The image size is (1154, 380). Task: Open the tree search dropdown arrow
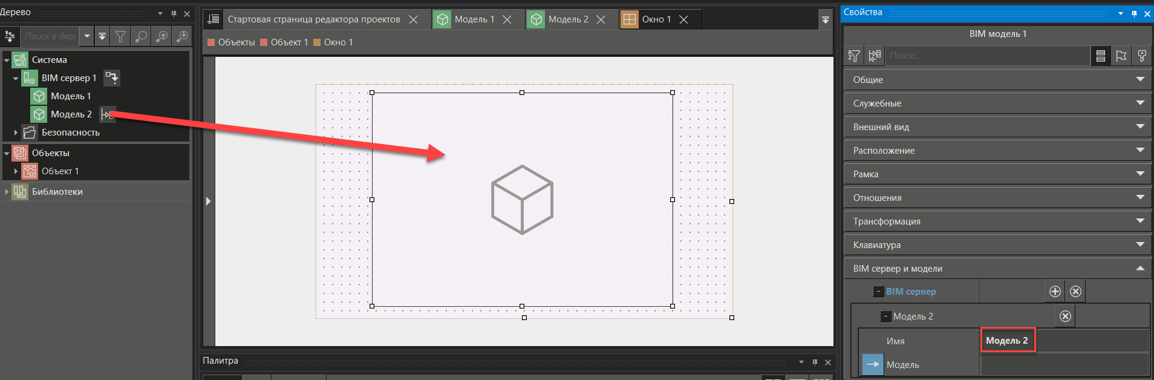coord(87,36)
